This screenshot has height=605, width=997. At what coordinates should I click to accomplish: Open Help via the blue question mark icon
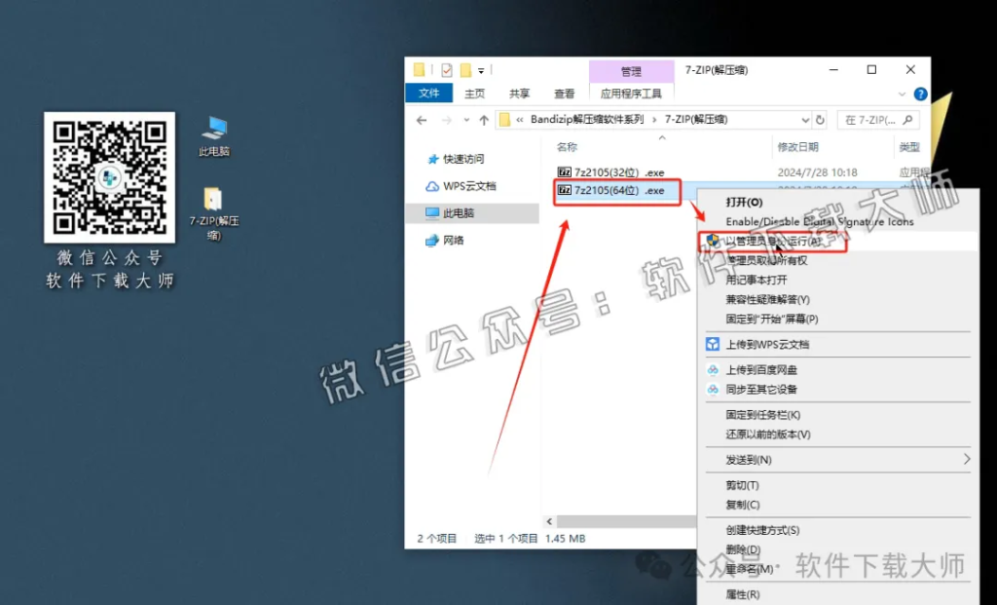point(920,94)
